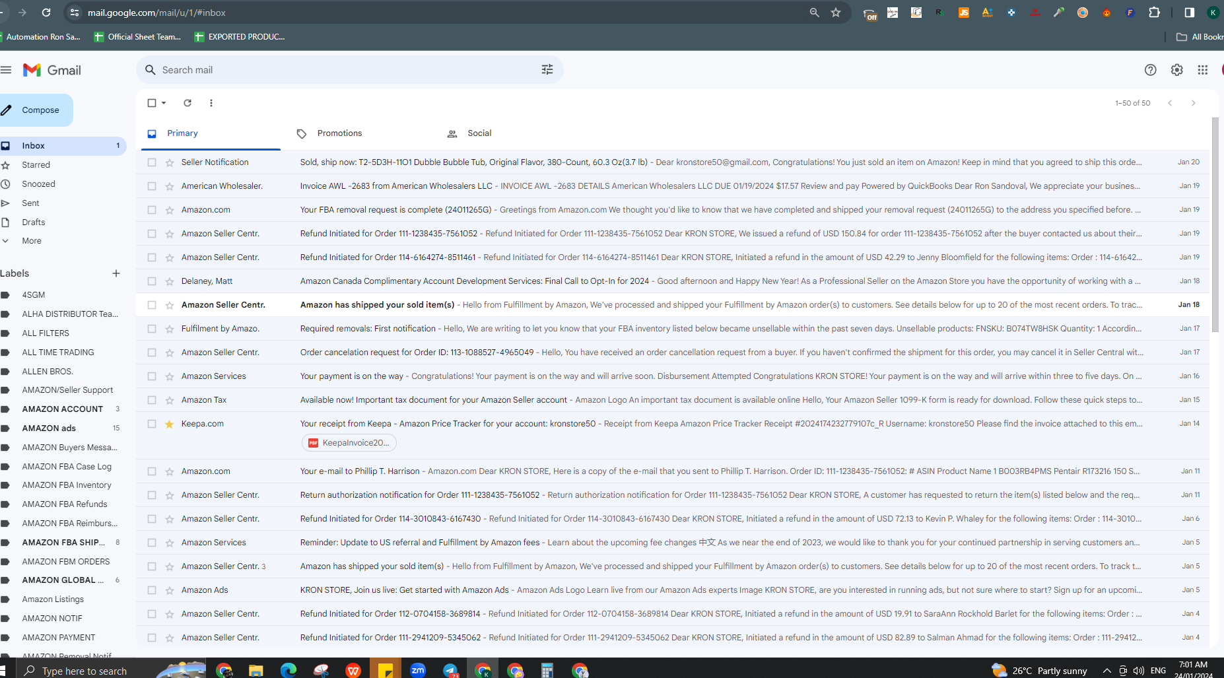Show search options filter icon

coord(547,70)
